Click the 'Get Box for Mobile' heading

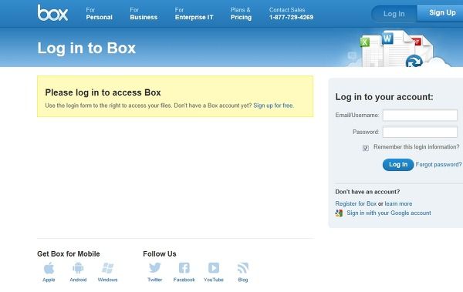coord(69,253)
